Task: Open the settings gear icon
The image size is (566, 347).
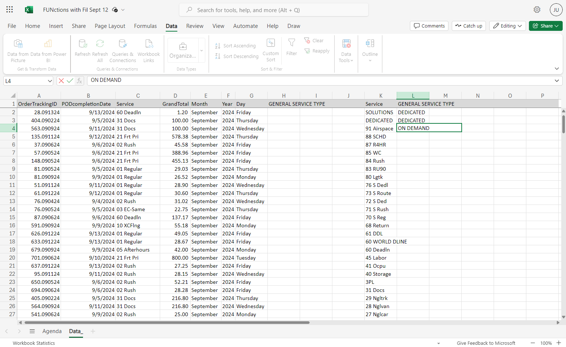Action: [537, 10]
